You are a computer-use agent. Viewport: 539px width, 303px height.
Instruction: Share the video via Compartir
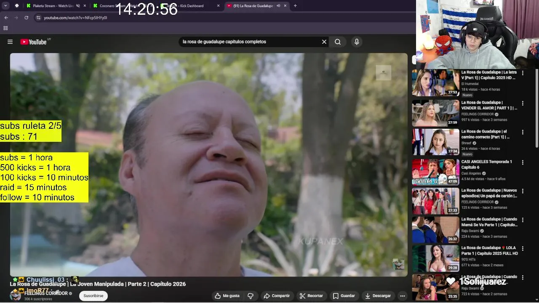tap(277, 296)
